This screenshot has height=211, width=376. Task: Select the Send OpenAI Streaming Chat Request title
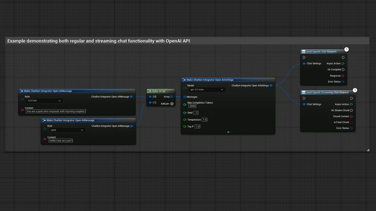click(x=327, y=92)
